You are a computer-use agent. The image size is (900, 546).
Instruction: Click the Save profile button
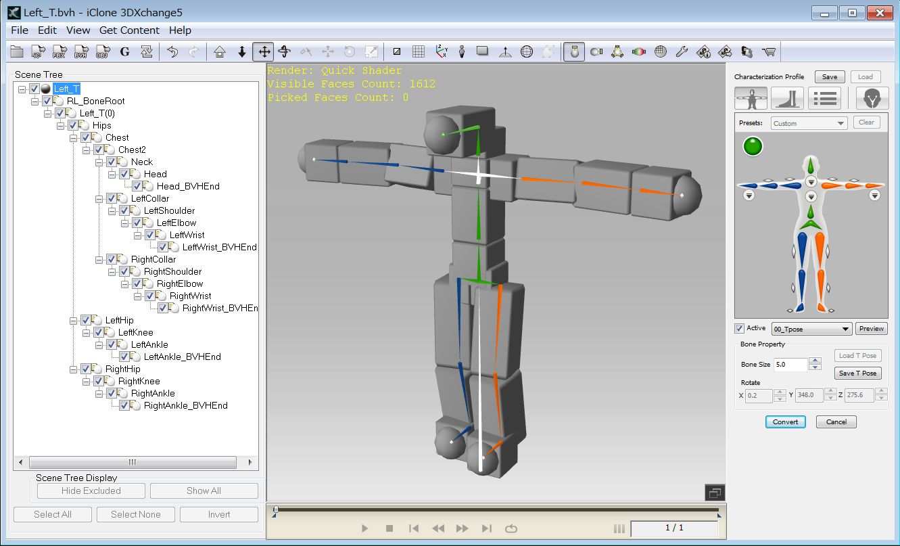tap(830, 76)
